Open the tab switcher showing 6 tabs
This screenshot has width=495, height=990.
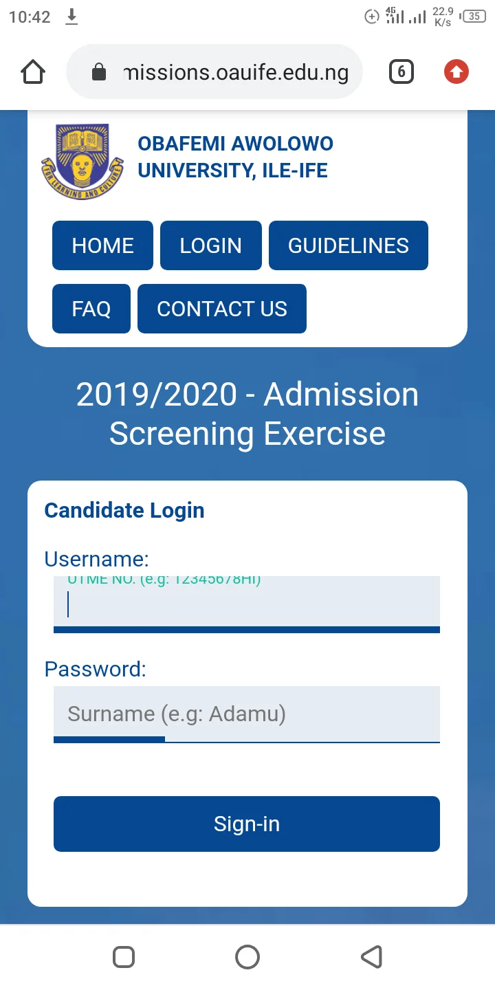pos(401,71)
